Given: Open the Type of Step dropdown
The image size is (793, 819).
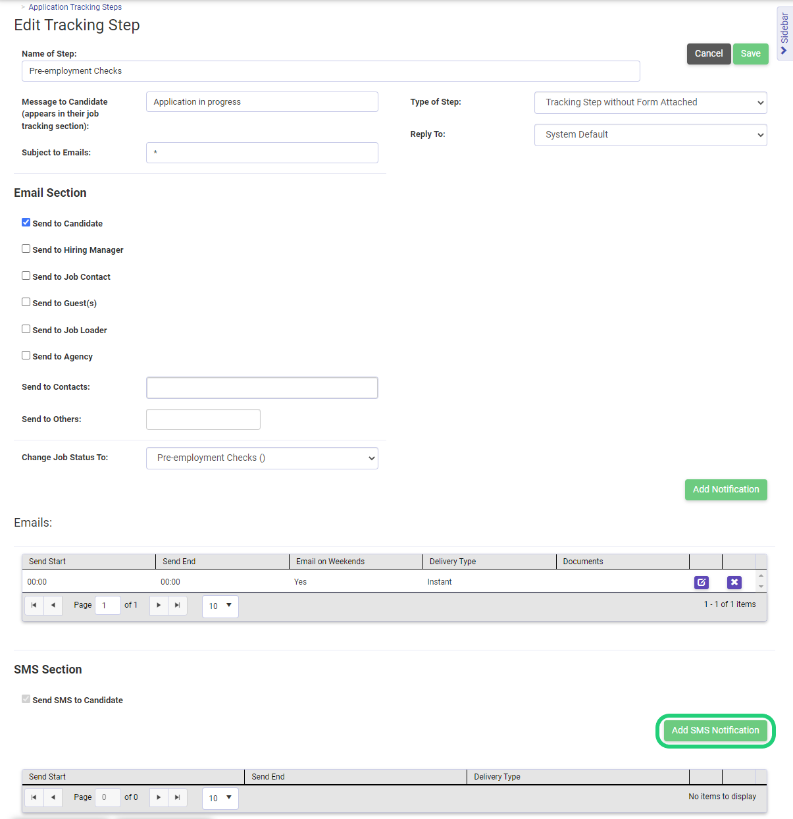Looking at the screenshot, I should coord(651,103).
